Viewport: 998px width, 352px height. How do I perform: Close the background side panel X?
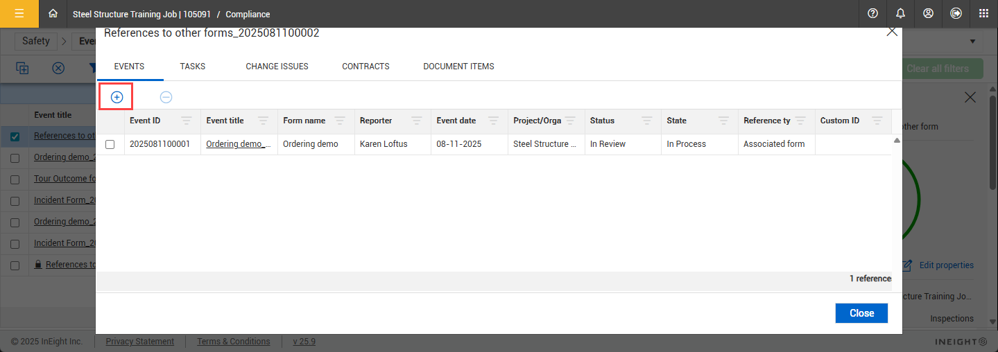tap(970, 98)
